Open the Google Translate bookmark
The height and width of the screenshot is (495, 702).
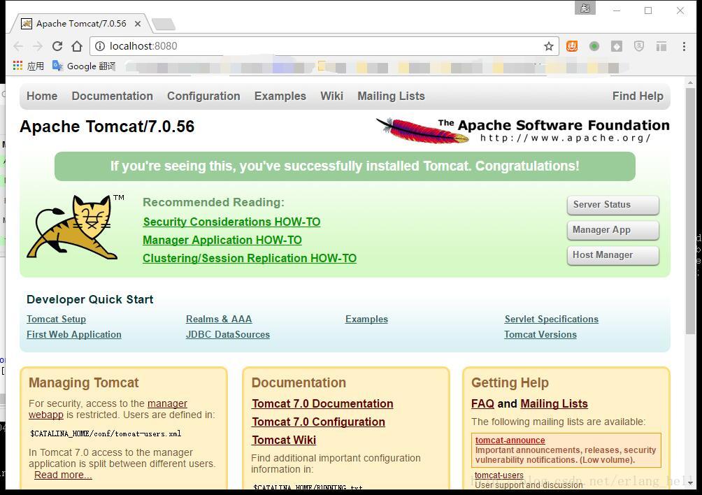click(x=84, y=66)
